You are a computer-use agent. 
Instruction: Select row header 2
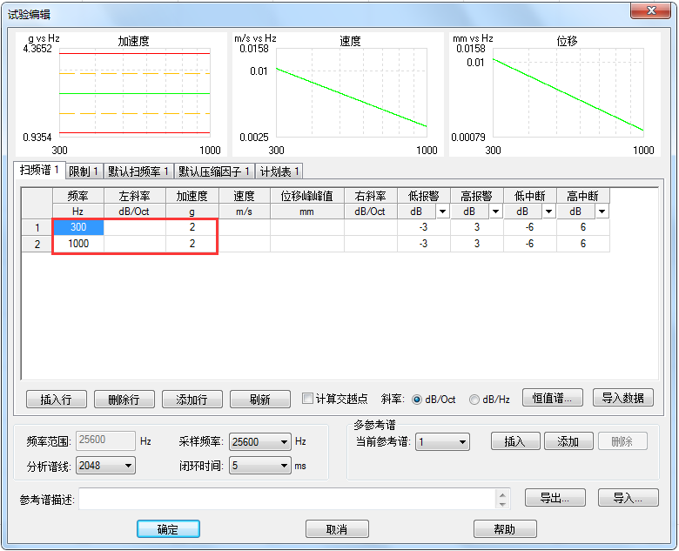(37, 244)
